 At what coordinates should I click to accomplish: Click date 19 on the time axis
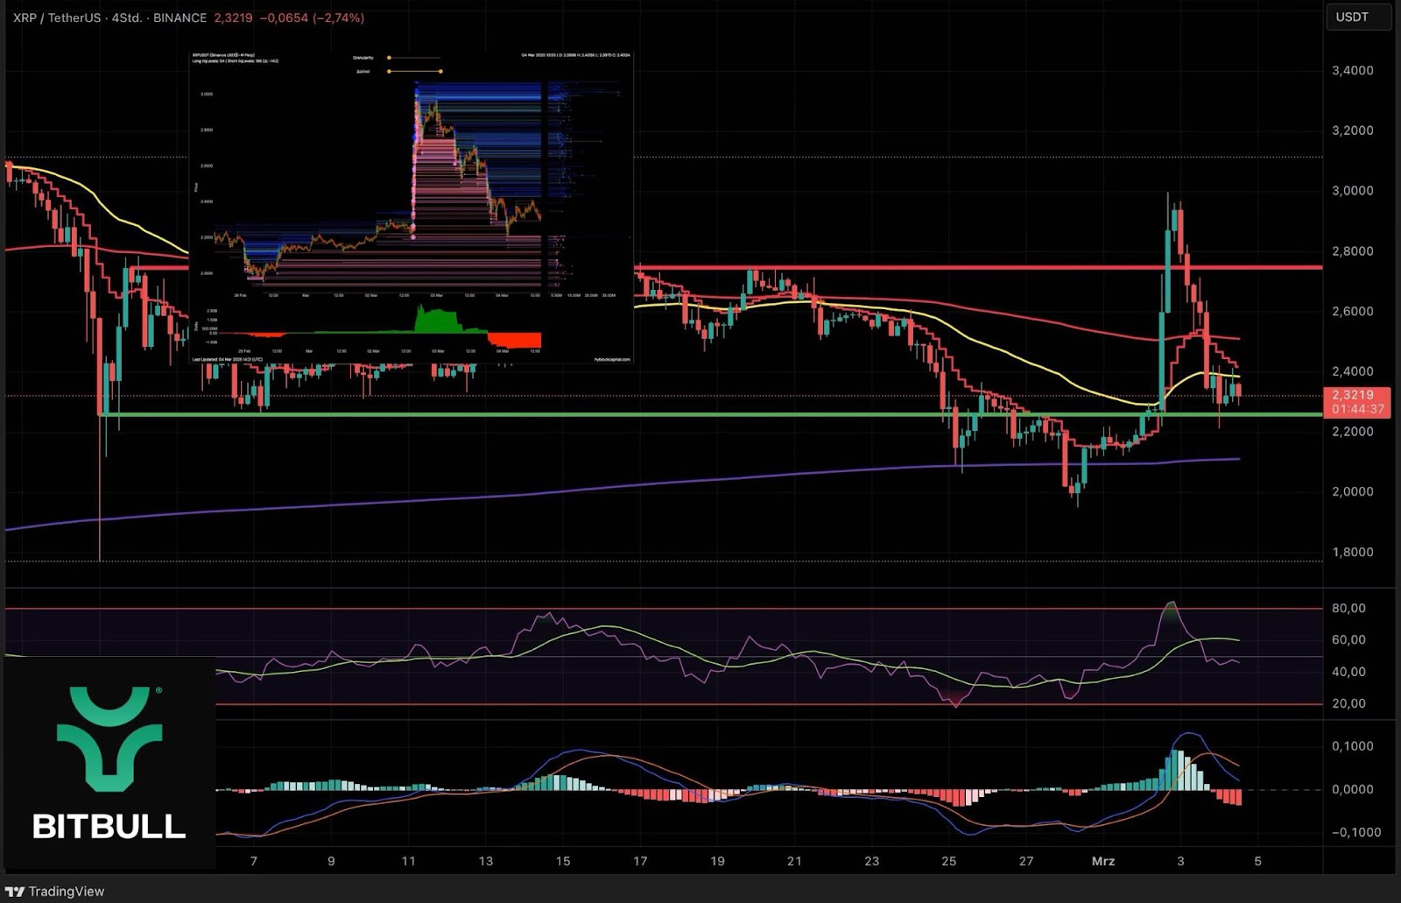717,861
